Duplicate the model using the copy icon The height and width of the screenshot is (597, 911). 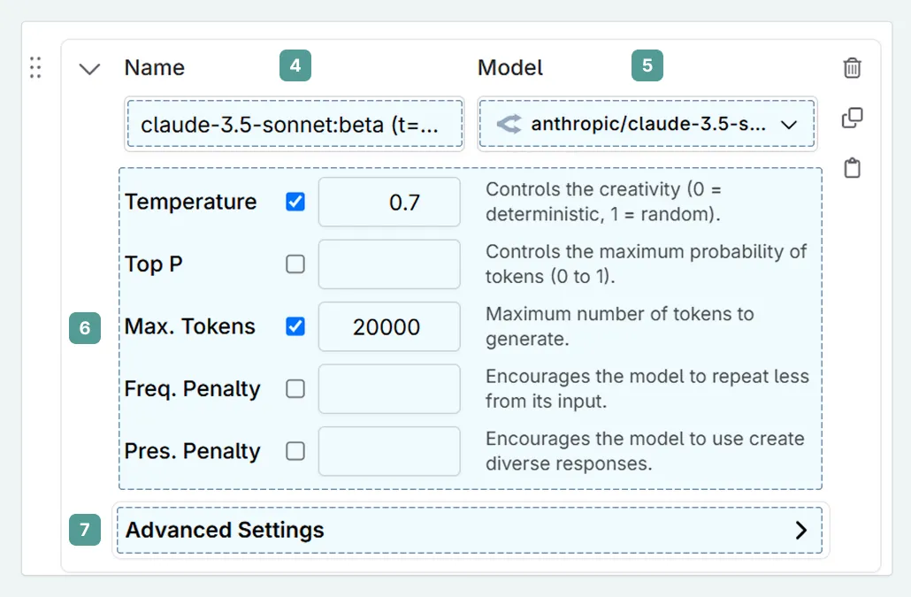(852, 118)
